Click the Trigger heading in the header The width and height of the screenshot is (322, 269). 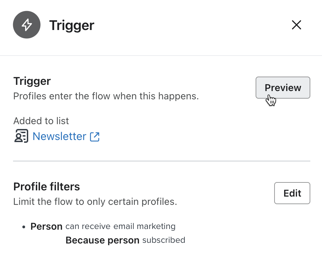[x=72, y=25]
